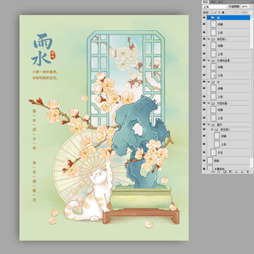Collapse the 伞 group

click(x=209, y=82)
